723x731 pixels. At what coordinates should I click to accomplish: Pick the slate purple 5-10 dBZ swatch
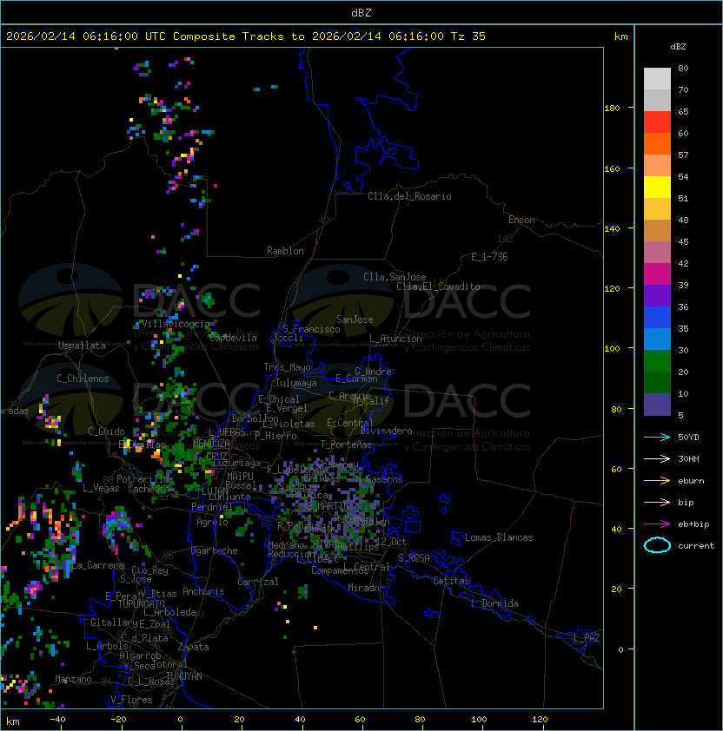click(657, 405)
